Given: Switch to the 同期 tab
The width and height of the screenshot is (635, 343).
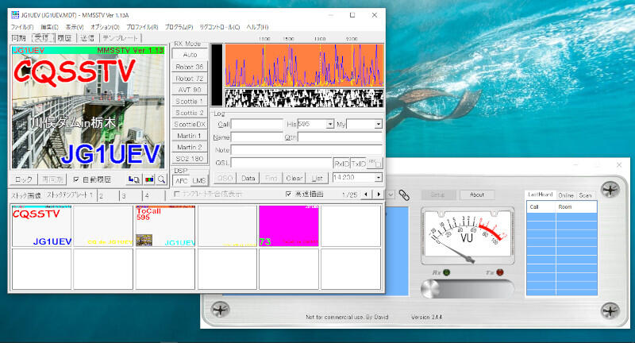Looking at the screenshot, I should point(18,38).
